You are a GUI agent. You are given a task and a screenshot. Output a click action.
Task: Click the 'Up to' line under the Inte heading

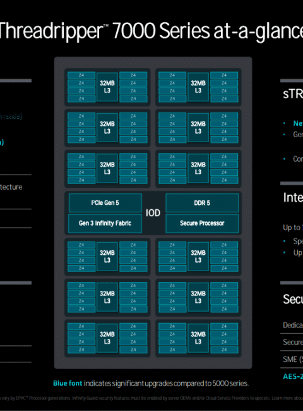coord(293,228)
